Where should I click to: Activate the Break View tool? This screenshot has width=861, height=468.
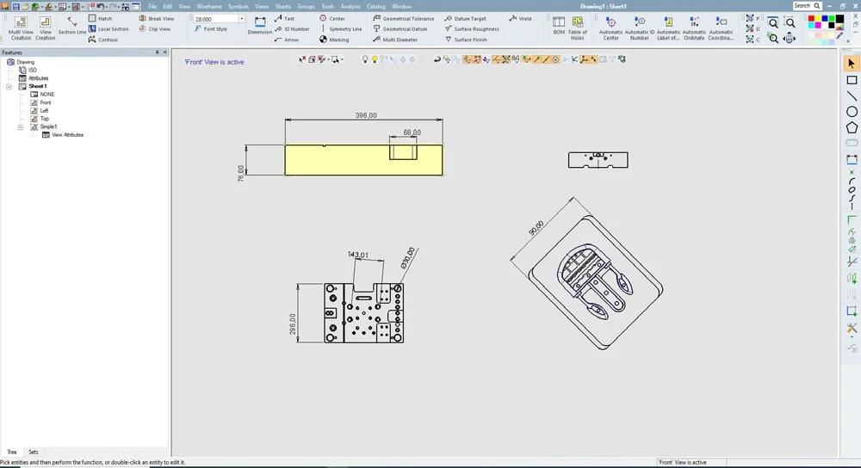click(157, 19)
